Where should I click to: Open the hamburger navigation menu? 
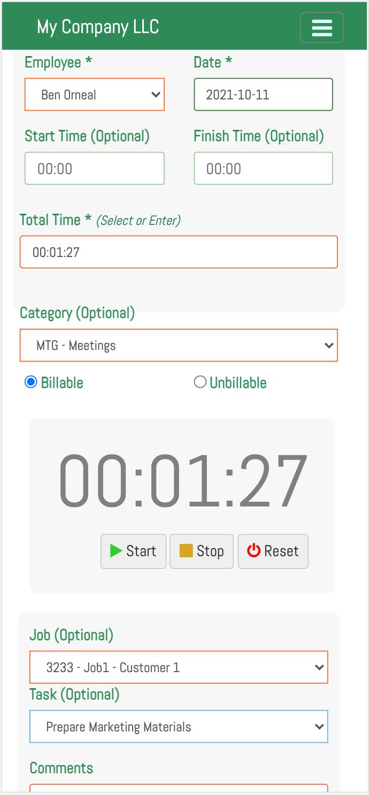(321, 27)
